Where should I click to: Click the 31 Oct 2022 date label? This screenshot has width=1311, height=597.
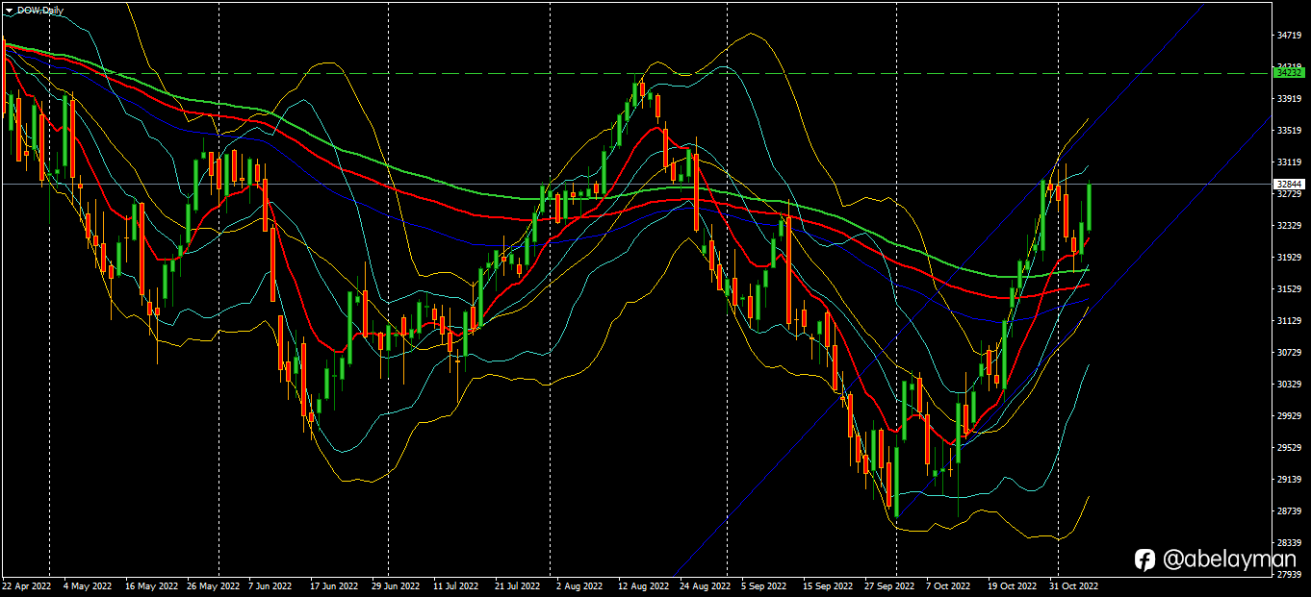tap(1073, 585)
